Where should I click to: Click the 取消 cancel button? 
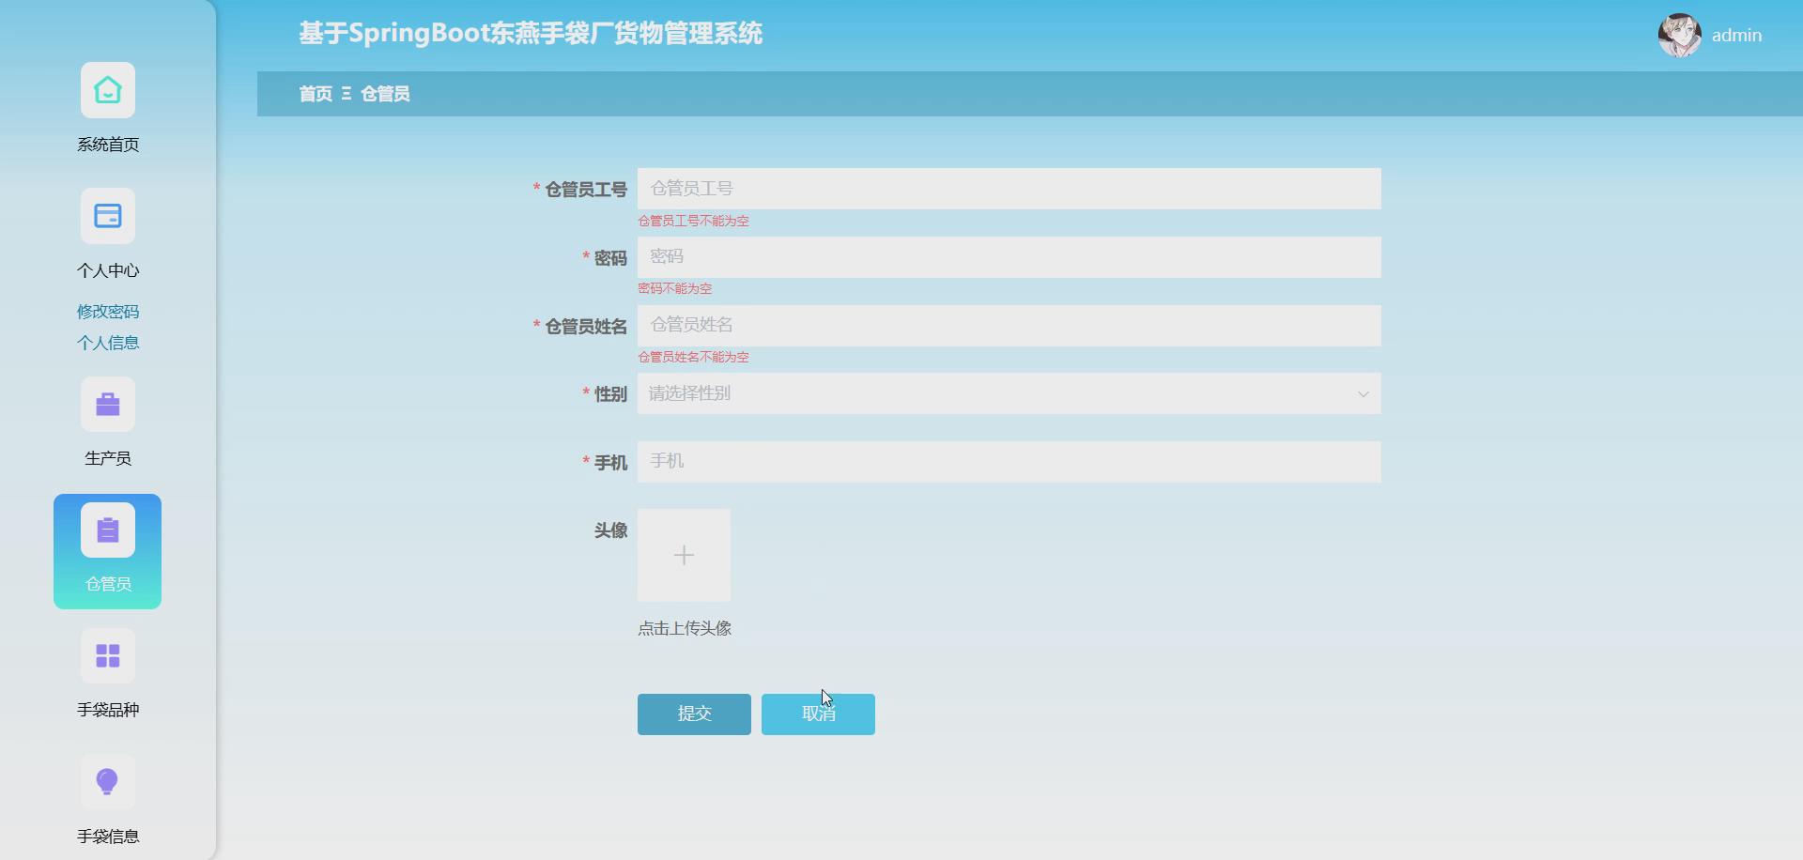point(818,714)
